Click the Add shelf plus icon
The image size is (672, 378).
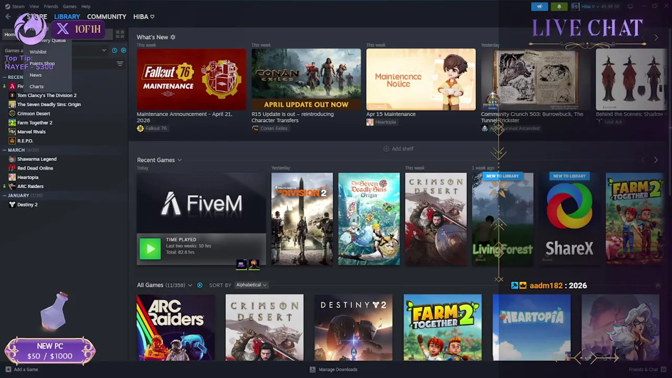click(x=386, y=149)
